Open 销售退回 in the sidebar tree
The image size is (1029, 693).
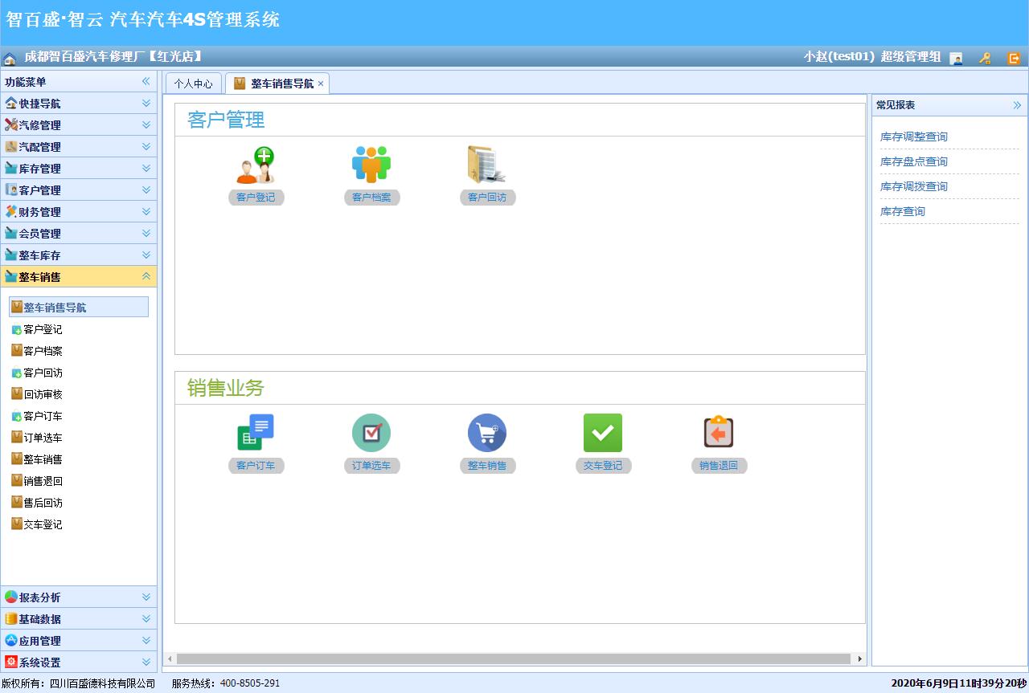[43, 481]
